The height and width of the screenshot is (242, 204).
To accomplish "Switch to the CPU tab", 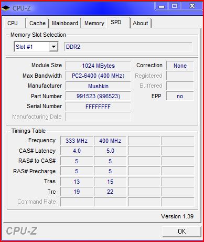I will (13, 23).
